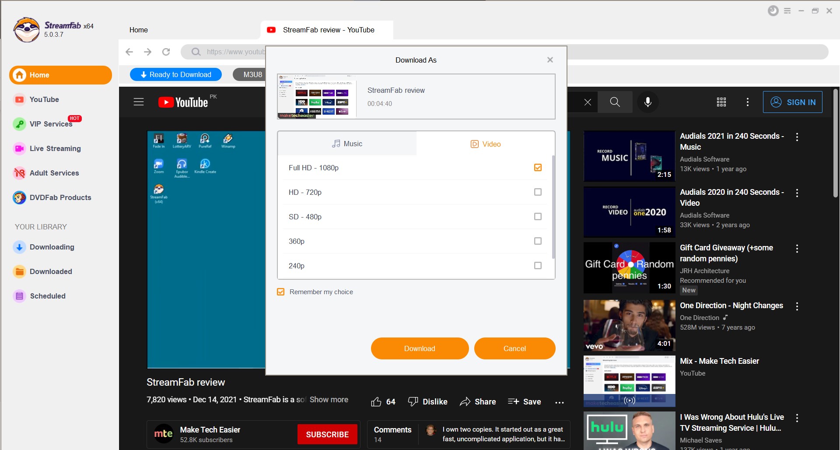Click the SIGN IN button
This screenshot has height=450, width=840.
pyautogui.click(x=792, y=102)
